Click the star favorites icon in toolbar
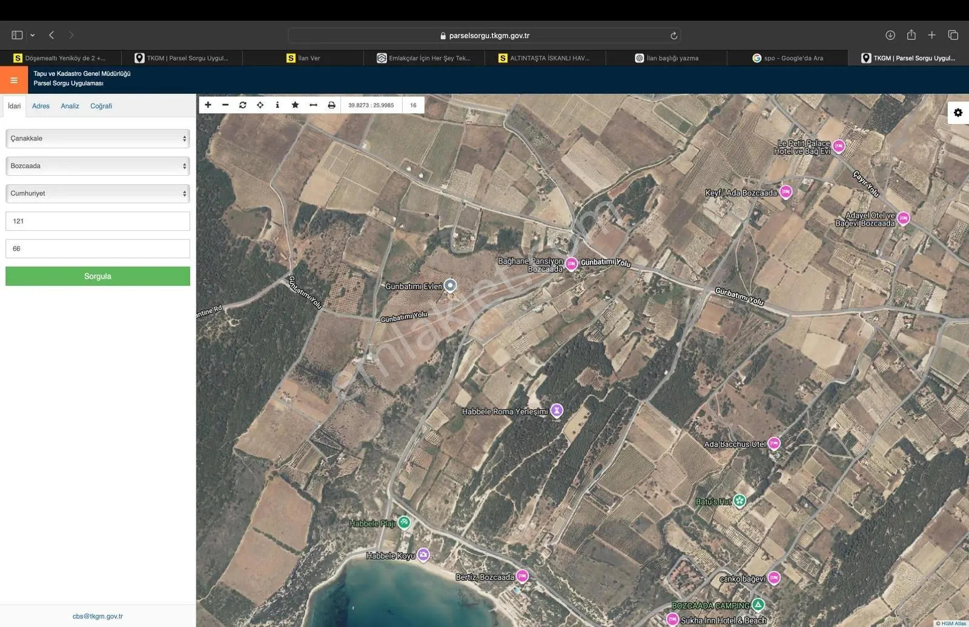969x627 pixels. click(x=295, y=105)
